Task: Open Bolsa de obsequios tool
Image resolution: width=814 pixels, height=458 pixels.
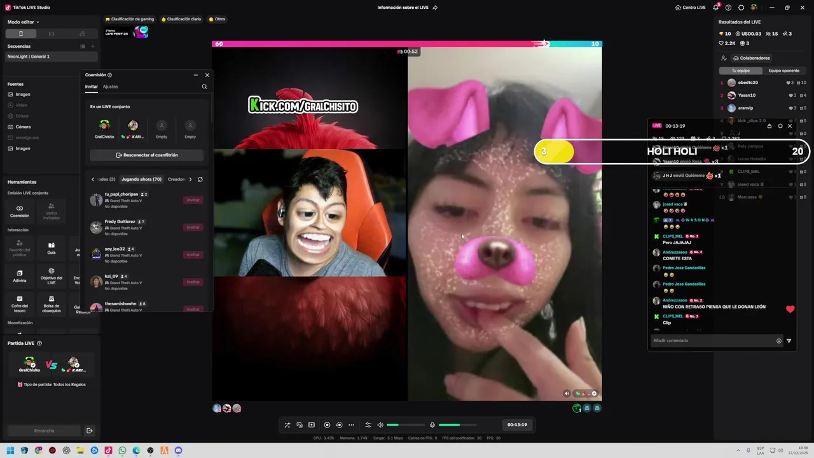Action: tap(52, 303)
